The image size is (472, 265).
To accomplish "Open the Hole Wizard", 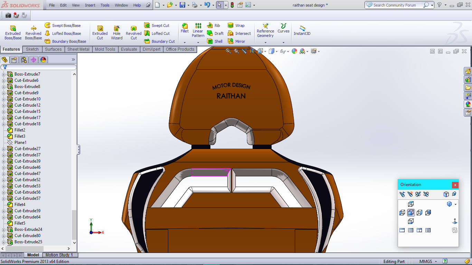I will coord(117,32).
